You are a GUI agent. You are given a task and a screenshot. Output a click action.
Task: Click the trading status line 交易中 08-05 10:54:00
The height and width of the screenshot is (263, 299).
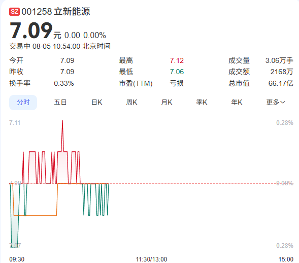click(60, 46)
